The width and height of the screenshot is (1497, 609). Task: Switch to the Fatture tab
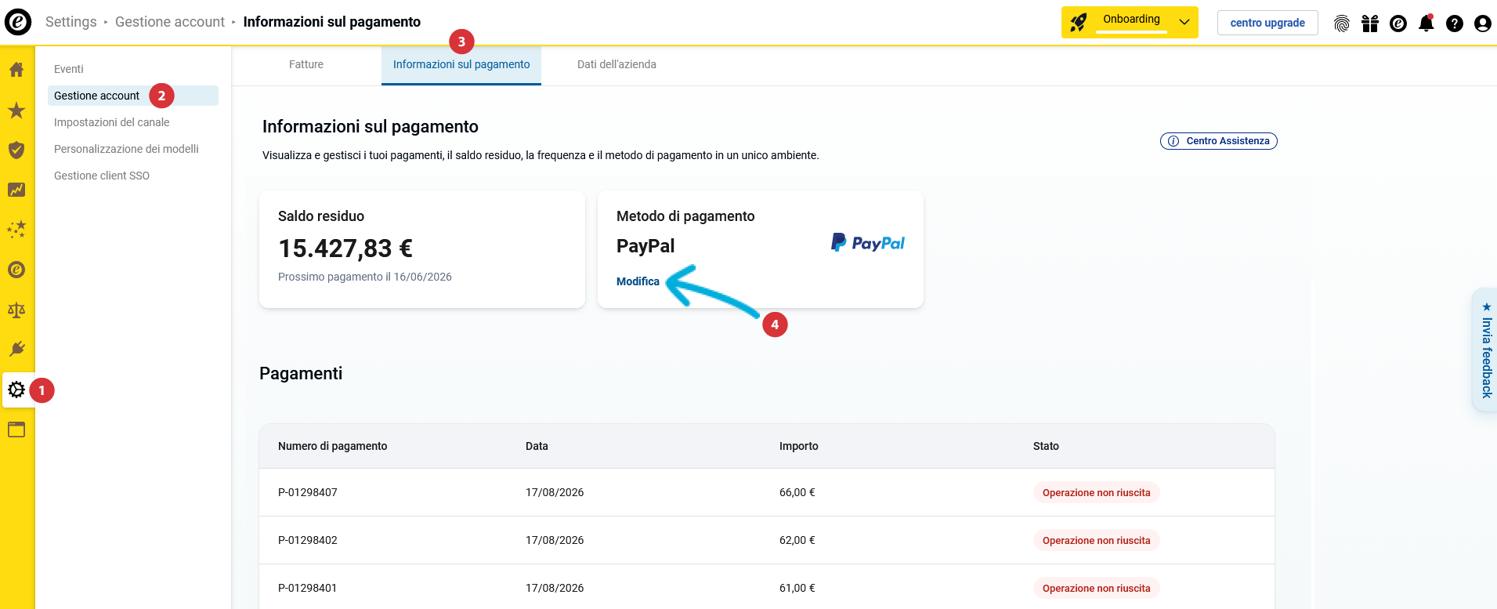pyautogui.click(x=306, y=64)
